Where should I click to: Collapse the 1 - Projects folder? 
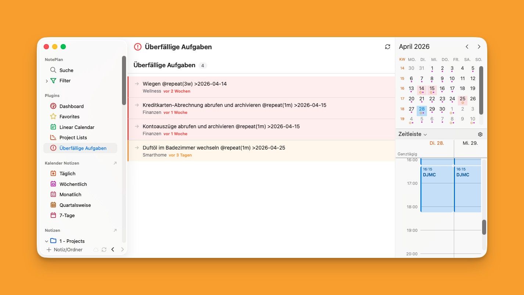coord(47,241)
